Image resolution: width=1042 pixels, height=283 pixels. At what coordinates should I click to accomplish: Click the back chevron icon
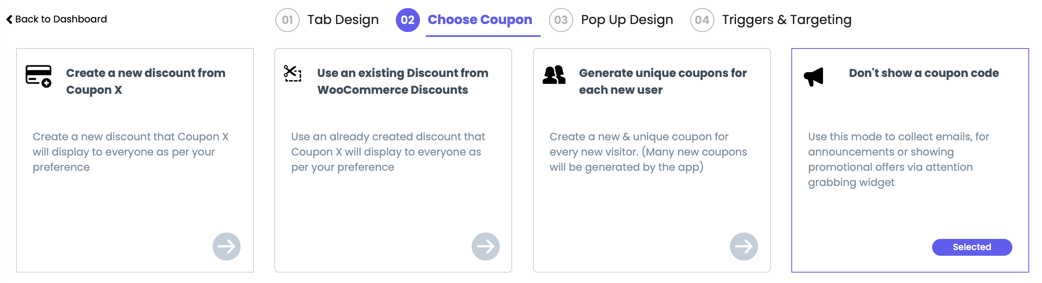9,19
